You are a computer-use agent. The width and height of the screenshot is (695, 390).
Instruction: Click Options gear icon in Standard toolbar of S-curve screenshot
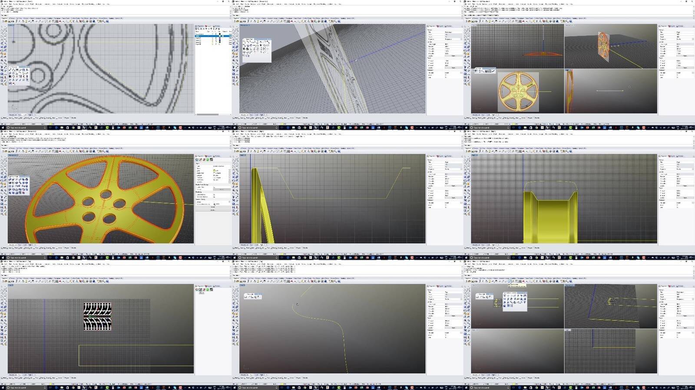click(x=332, y=281)
